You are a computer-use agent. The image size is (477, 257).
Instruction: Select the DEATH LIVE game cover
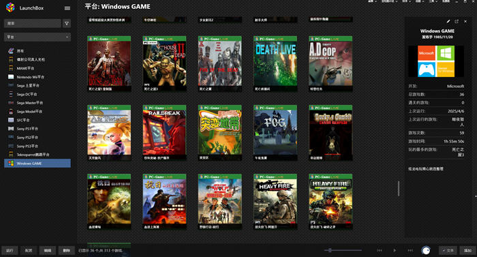coord(275,63)
